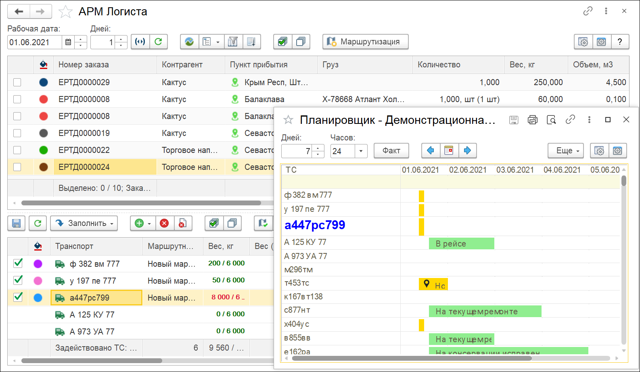Uncheck the ф 382 вм 777 transport checkbox

point(18,263)
